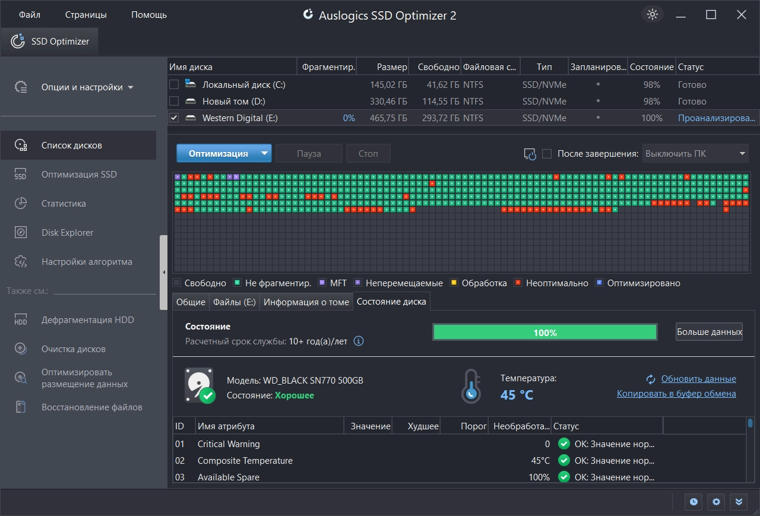760x516 pixels.
Task: Enable the После завершения checkbox
Action: (x=547, y=154)
